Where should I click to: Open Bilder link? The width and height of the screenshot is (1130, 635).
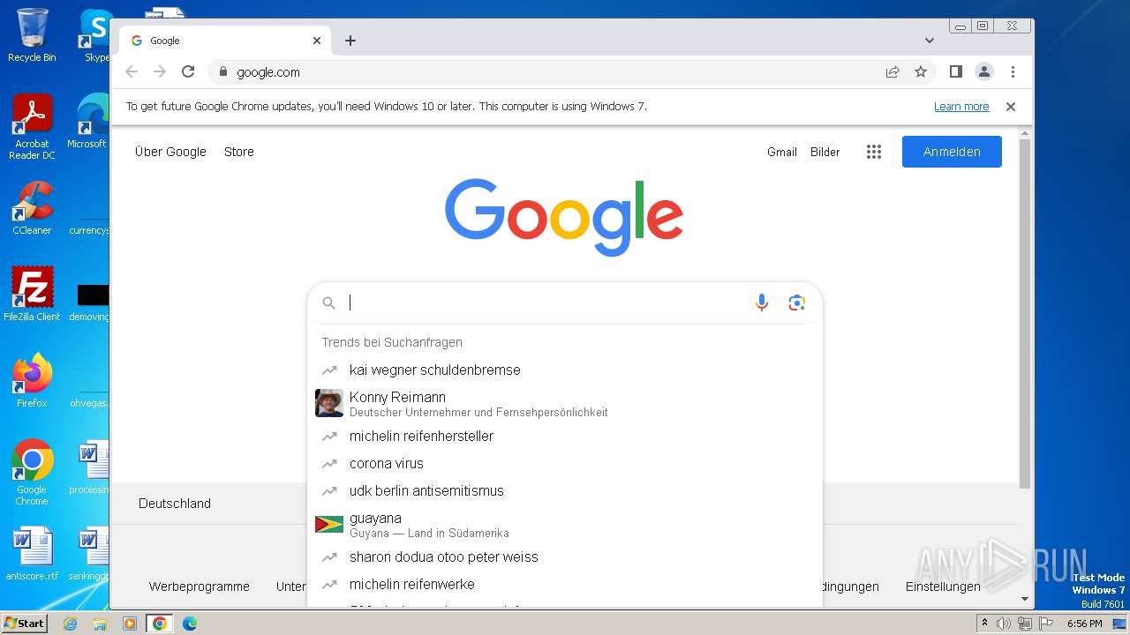(825, 152)
